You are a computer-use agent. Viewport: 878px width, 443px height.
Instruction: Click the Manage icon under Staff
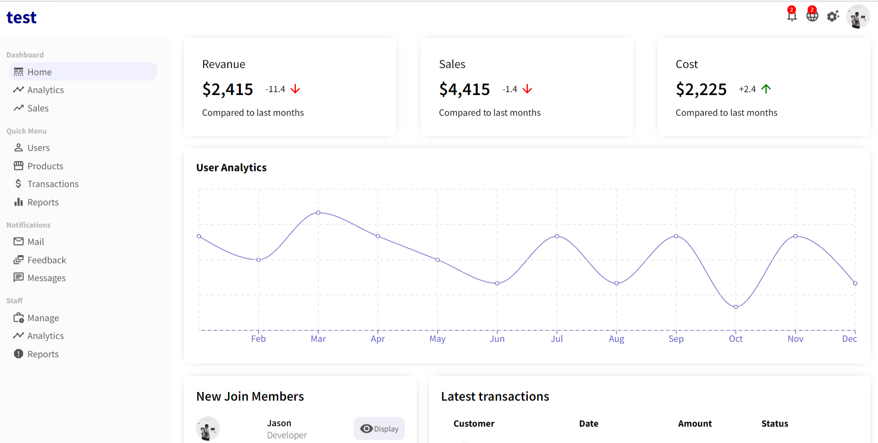(19, 318)
